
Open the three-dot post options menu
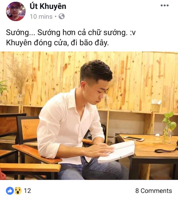point(165,5)
